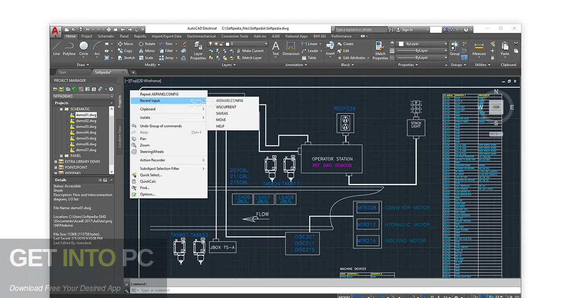Click the object color wheel swatch
This screenshot has width=571, height=298.
tap(393, 44)
